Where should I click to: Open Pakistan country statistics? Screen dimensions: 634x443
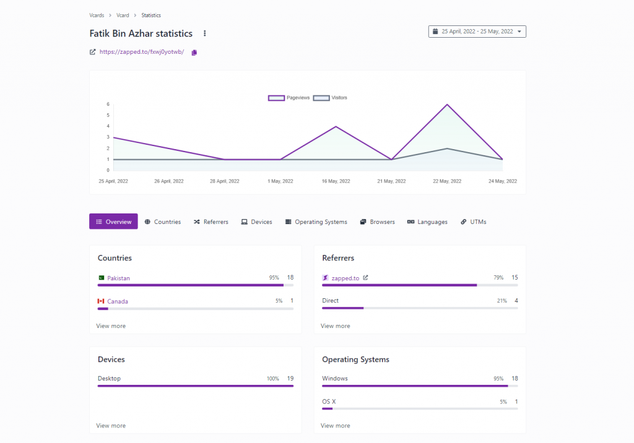click(118, 278)
